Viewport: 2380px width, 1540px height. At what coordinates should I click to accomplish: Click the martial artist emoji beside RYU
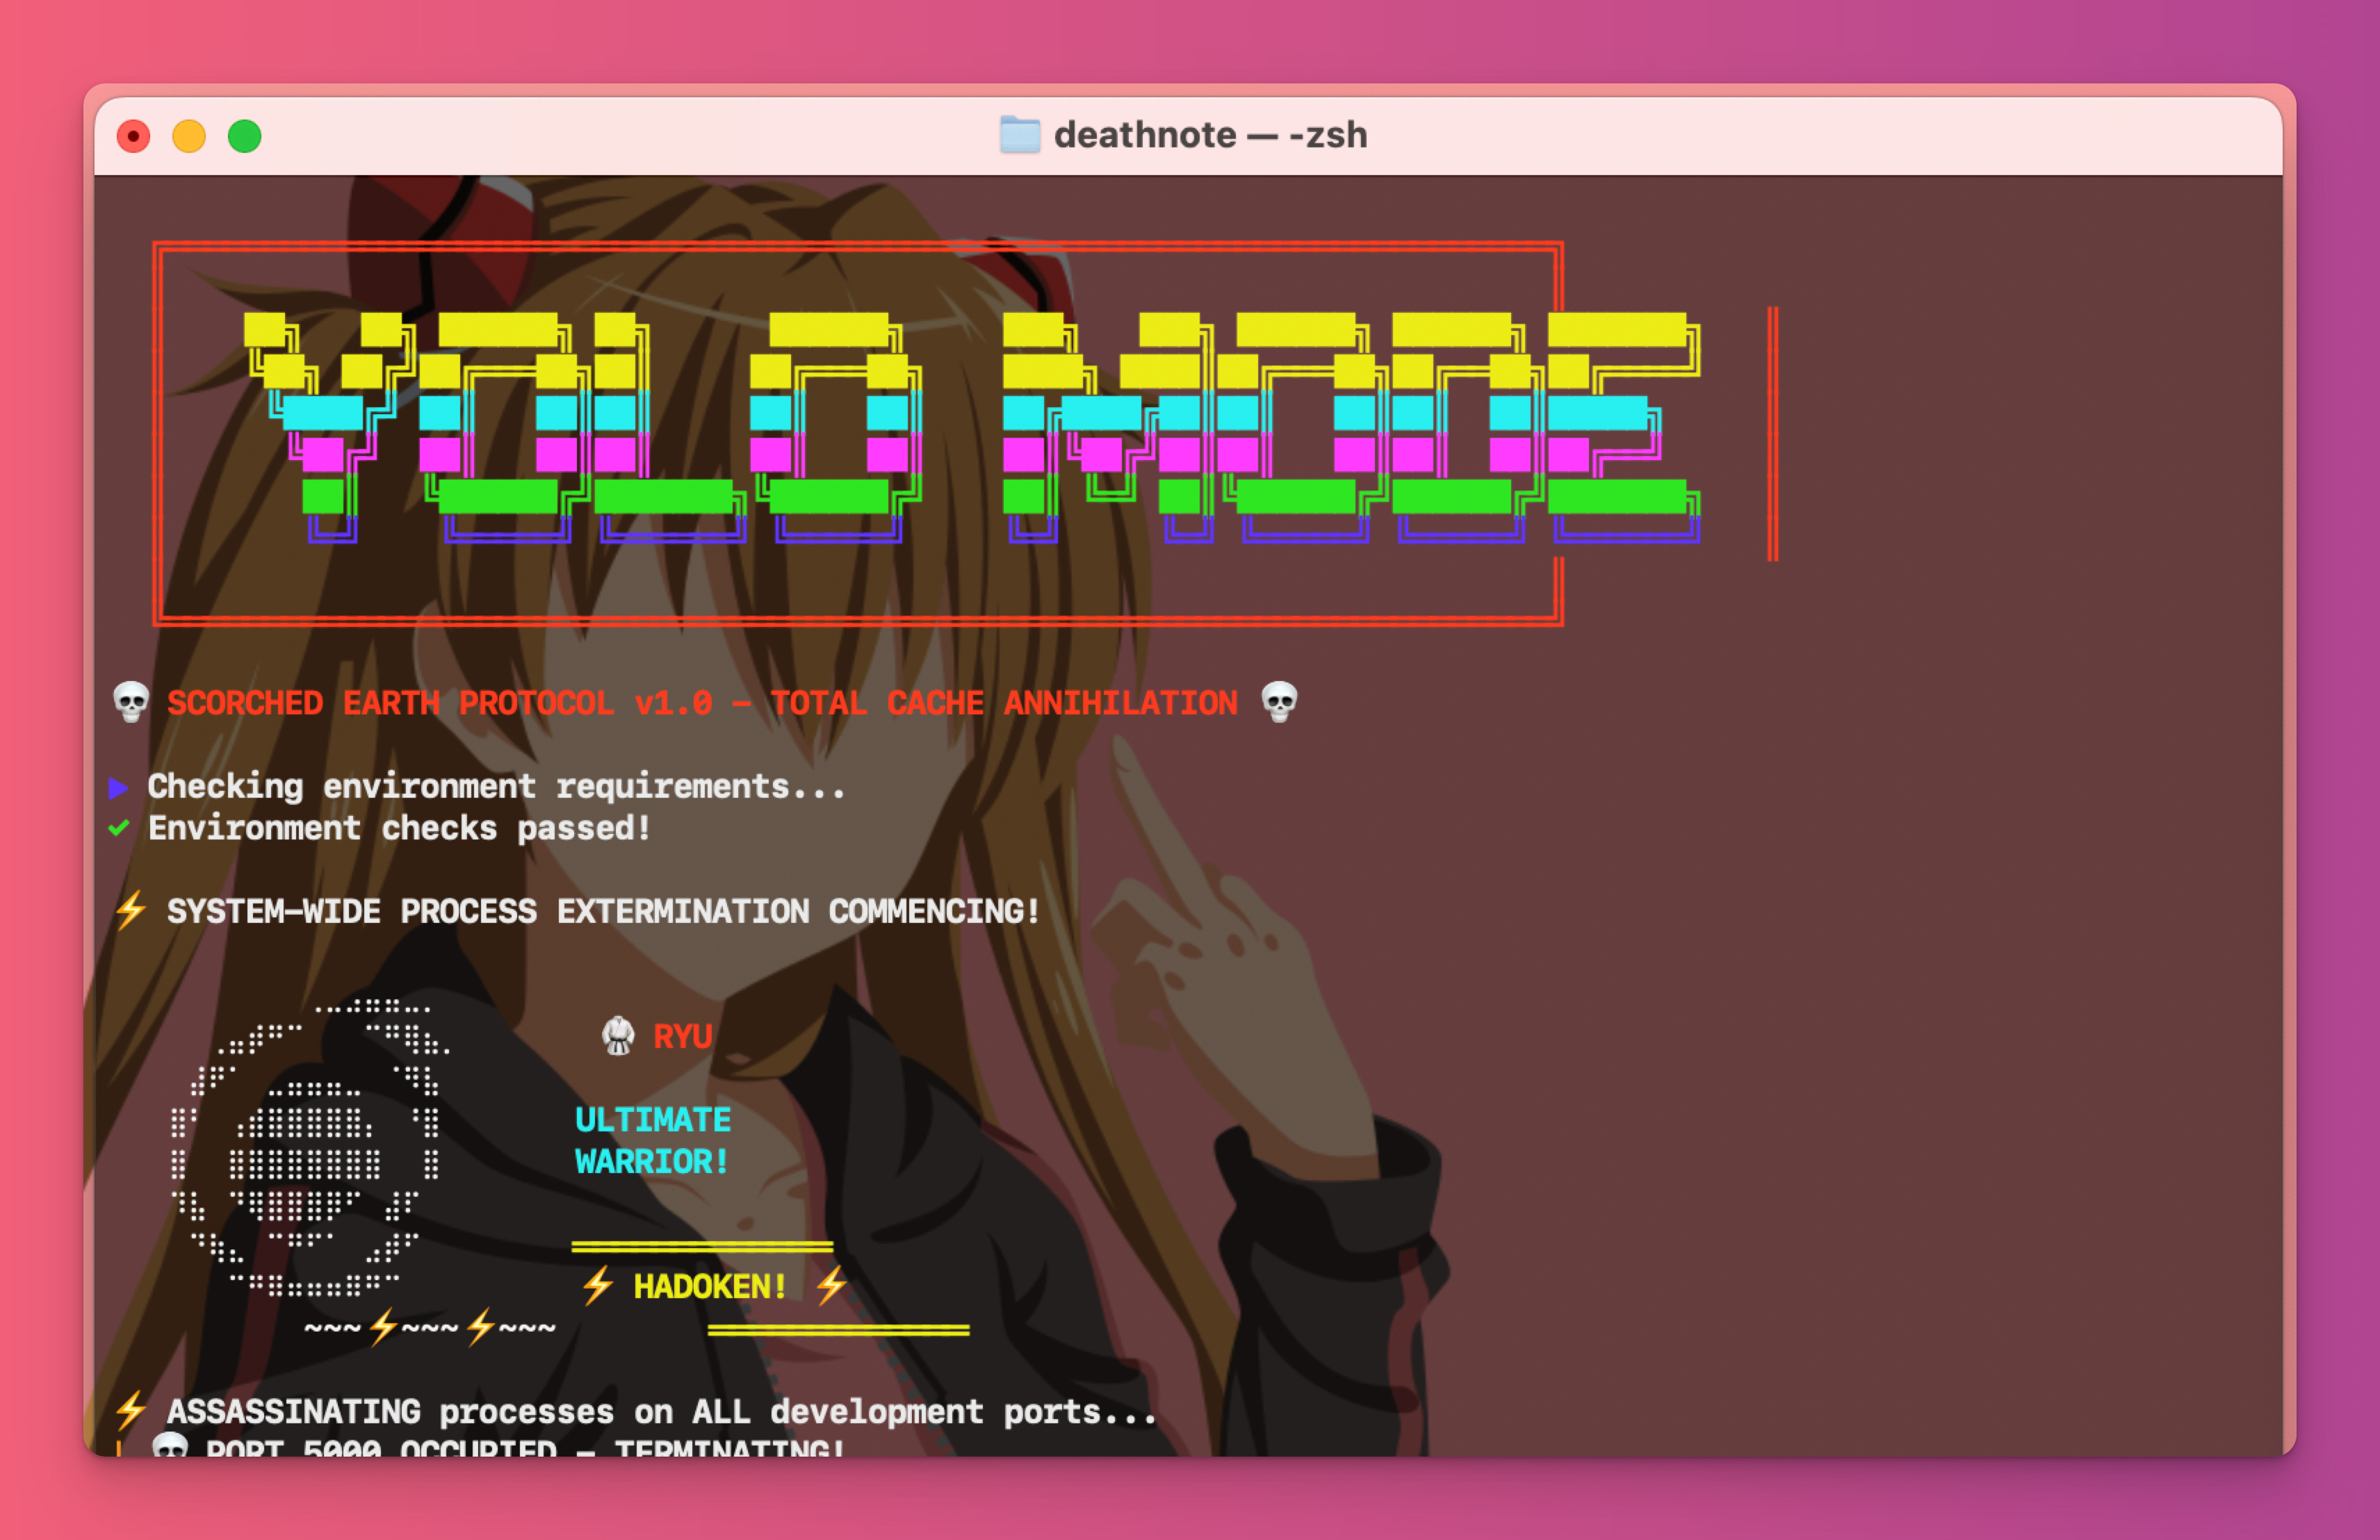[x=618, y=1036]
